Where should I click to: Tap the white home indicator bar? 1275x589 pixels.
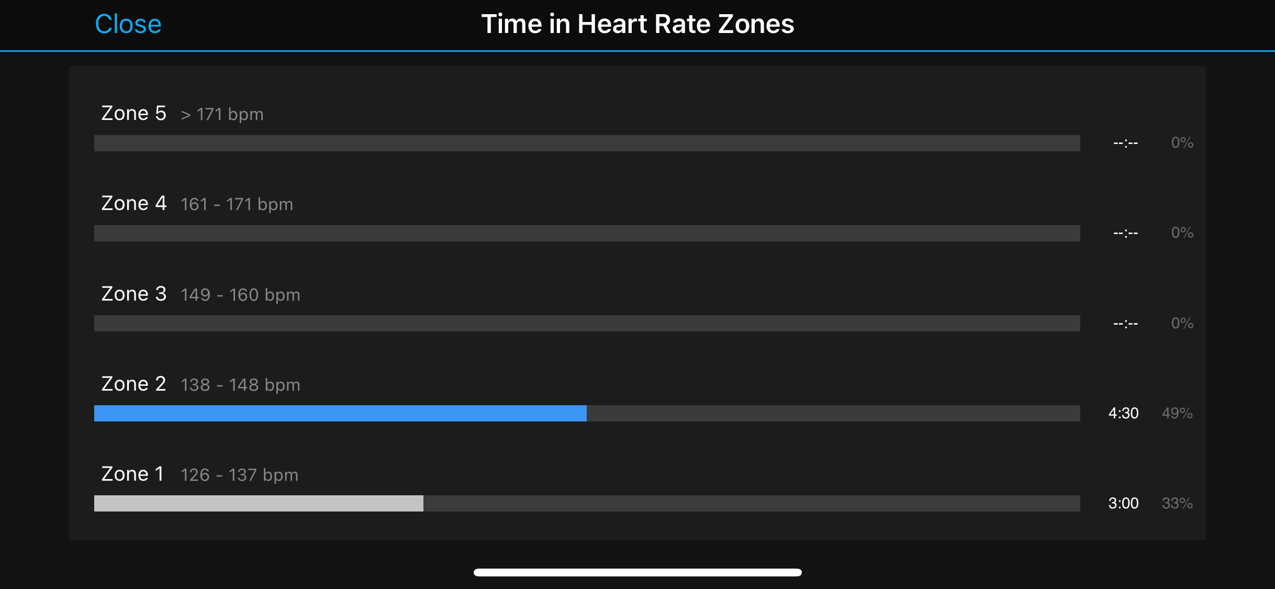coord(638,572)
